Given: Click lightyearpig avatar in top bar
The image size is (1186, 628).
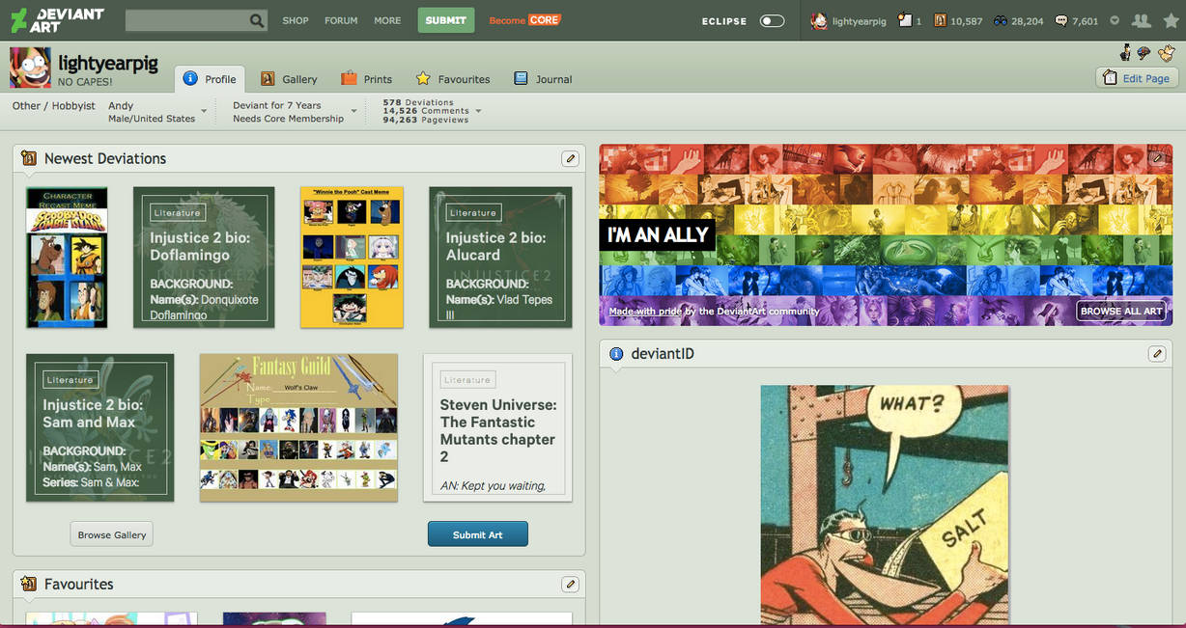Looking at the screenshot, I should click(819, 20).
